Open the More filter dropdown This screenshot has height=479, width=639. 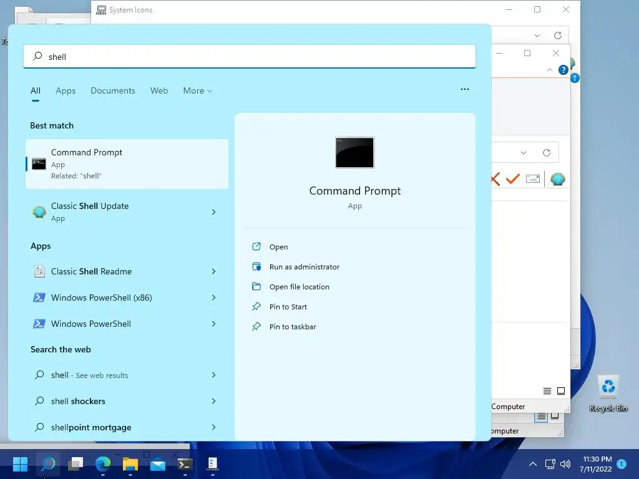[x=198, y=91]
